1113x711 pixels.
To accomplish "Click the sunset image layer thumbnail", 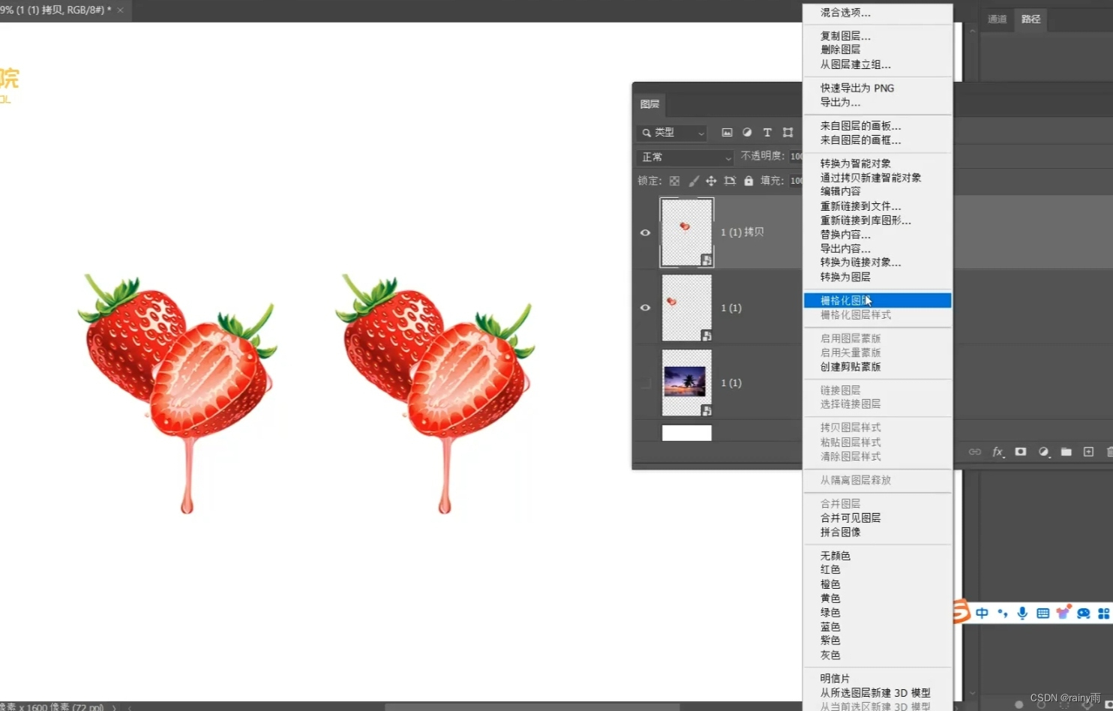I will [686, 382].
